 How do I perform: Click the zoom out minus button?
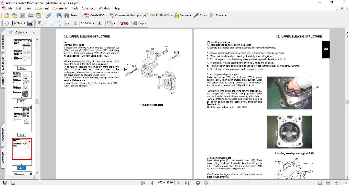tap(75, 23)
